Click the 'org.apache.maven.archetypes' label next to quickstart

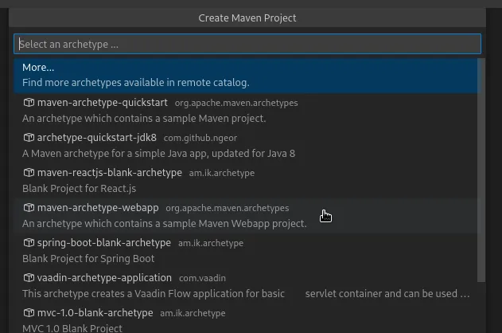[236, 103]
